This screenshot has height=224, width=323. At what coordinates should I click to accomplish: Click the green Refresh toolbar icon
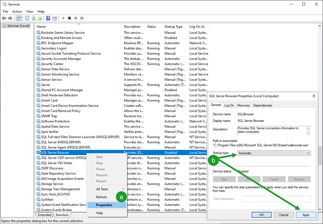tap(33, 18)
